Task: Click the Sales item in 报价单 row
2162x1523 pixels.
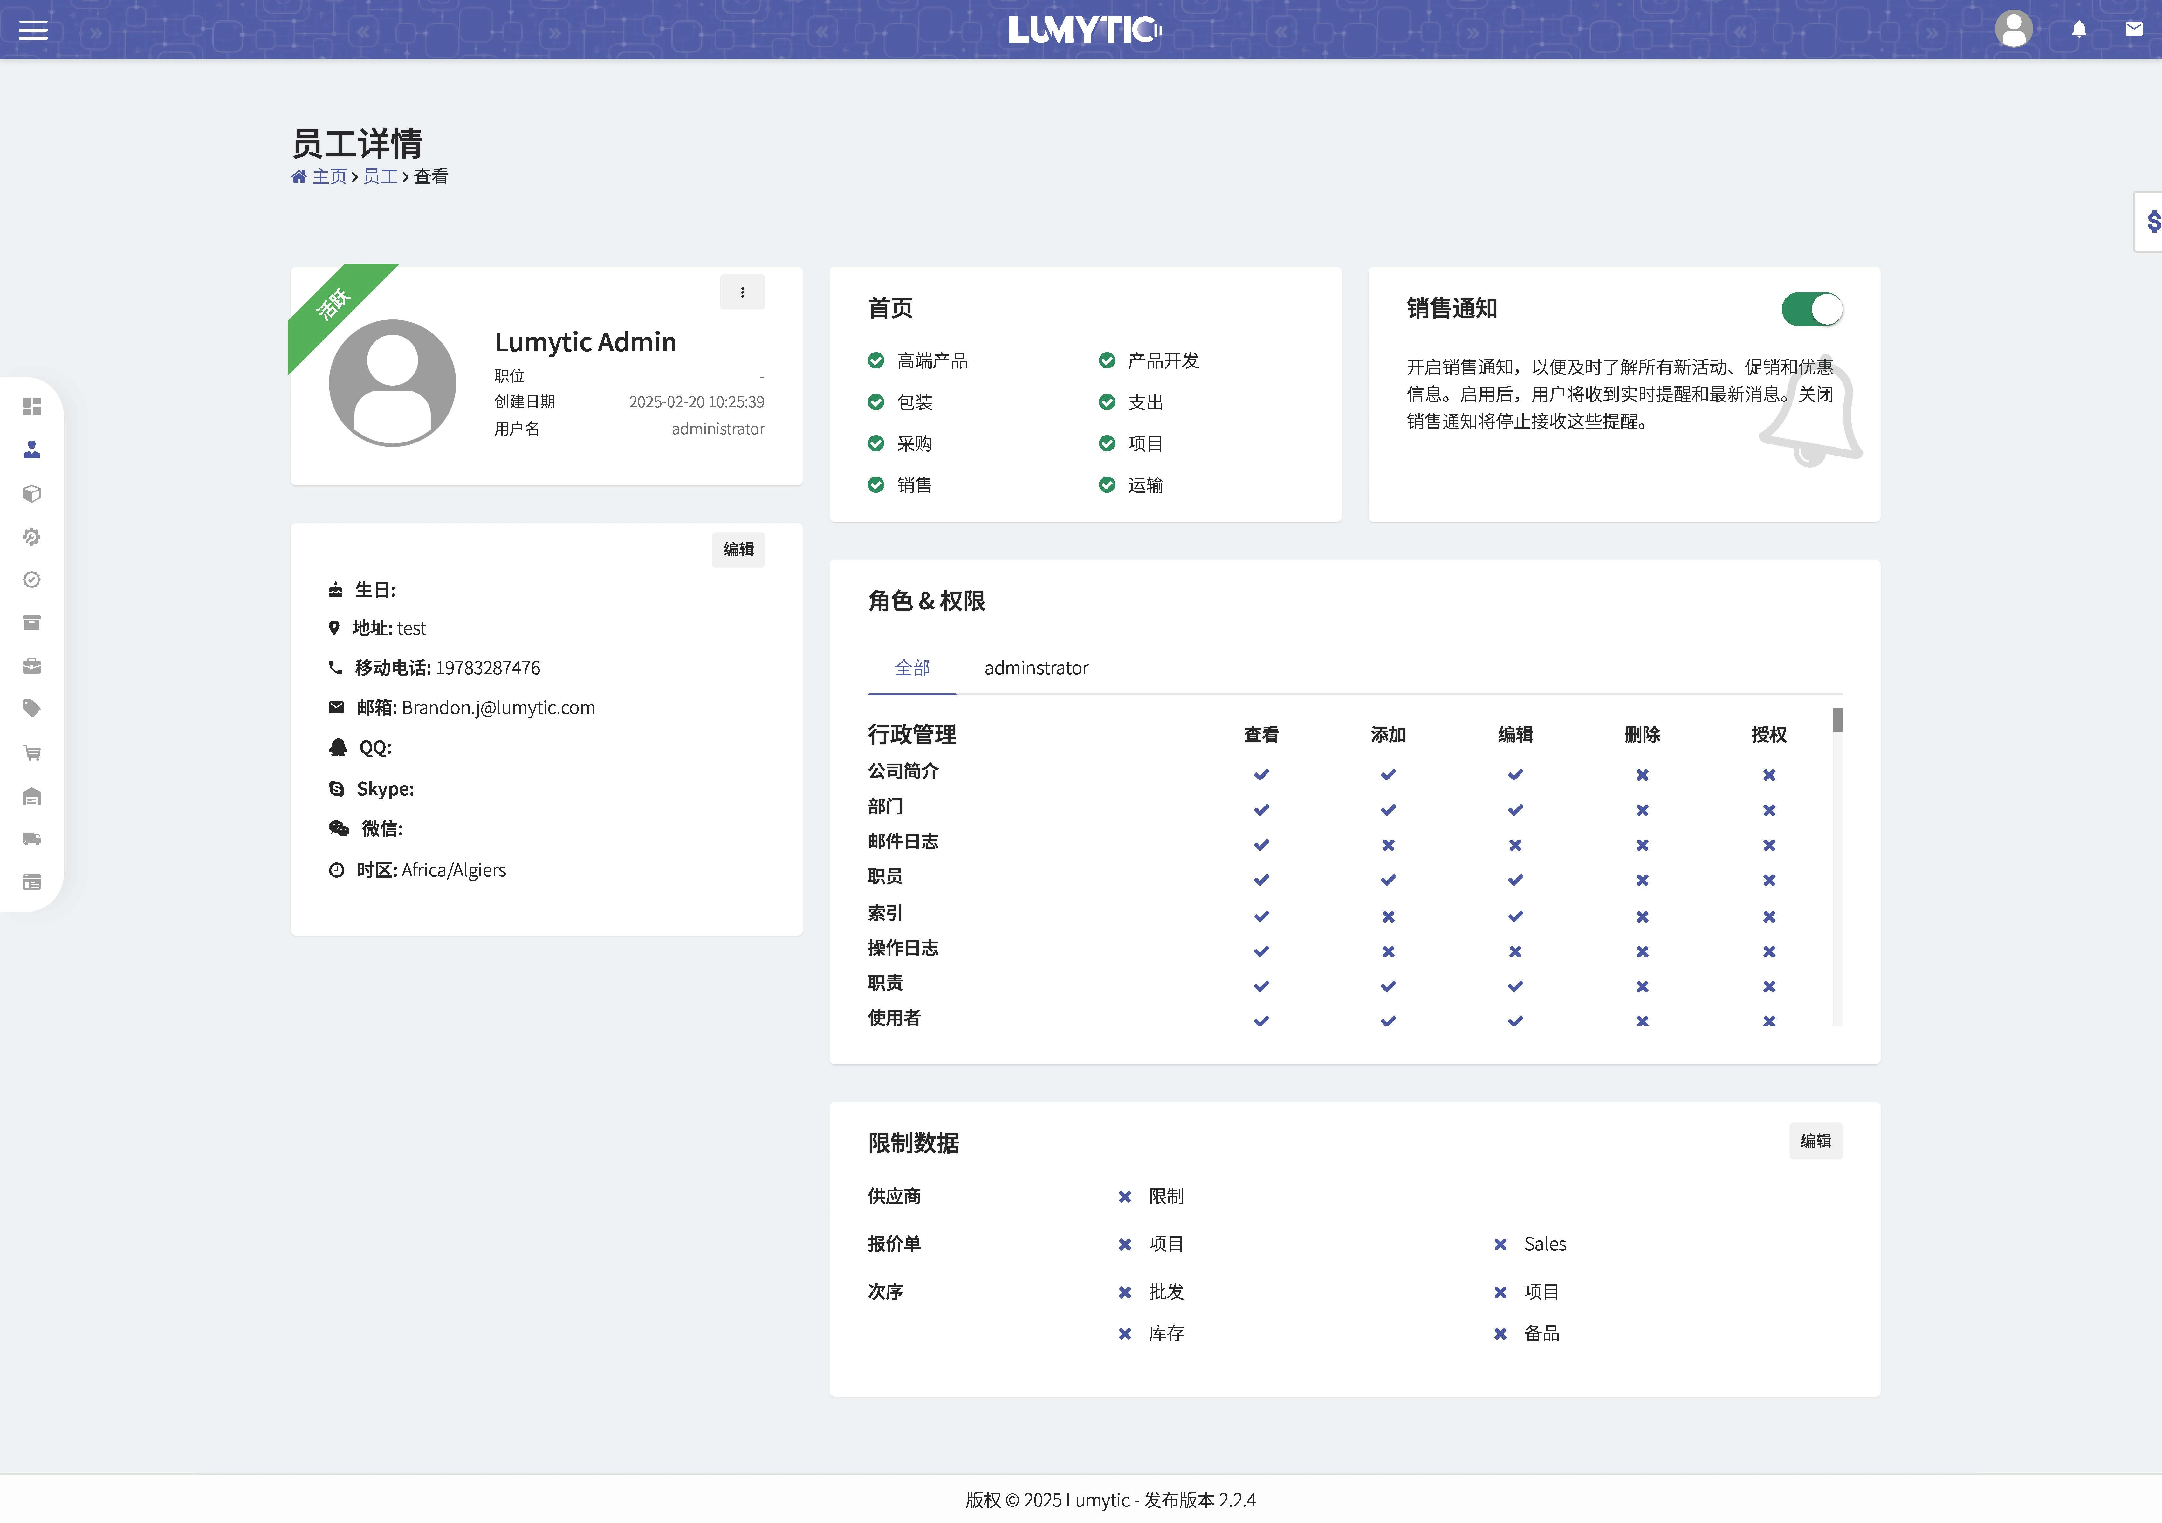Action: click(1530, 1244)
